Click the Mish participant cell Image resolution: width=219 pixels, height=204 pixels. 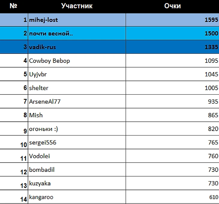[x=77, y=115]
